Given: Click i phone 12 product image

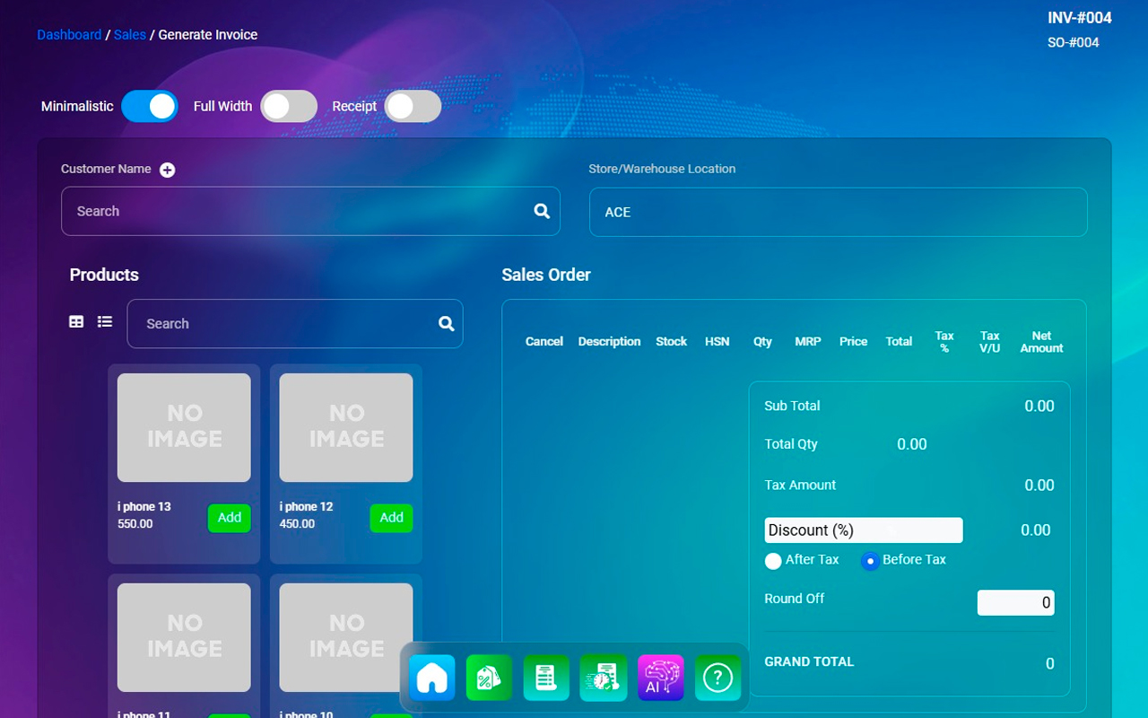Looking at the screenshot, I should pos(346,427).
